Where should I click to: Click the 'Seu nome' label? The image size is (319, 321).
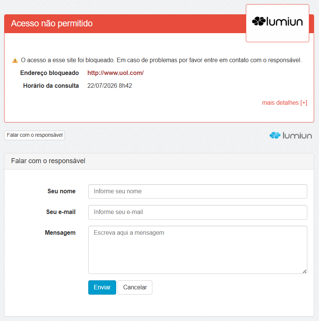(x=61, y=191)
